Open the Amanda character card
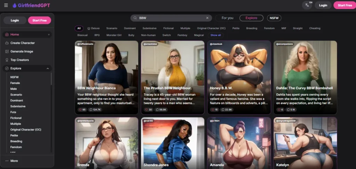 [x=239, y=143]
